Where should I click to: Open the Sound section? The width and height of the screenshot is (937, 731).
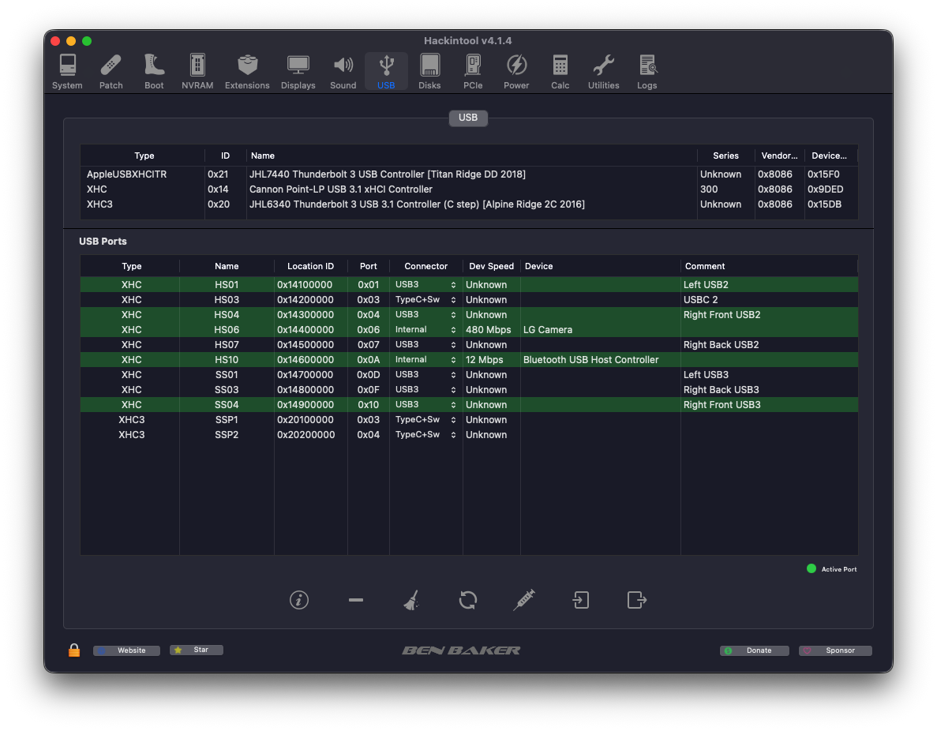(343, 72)
